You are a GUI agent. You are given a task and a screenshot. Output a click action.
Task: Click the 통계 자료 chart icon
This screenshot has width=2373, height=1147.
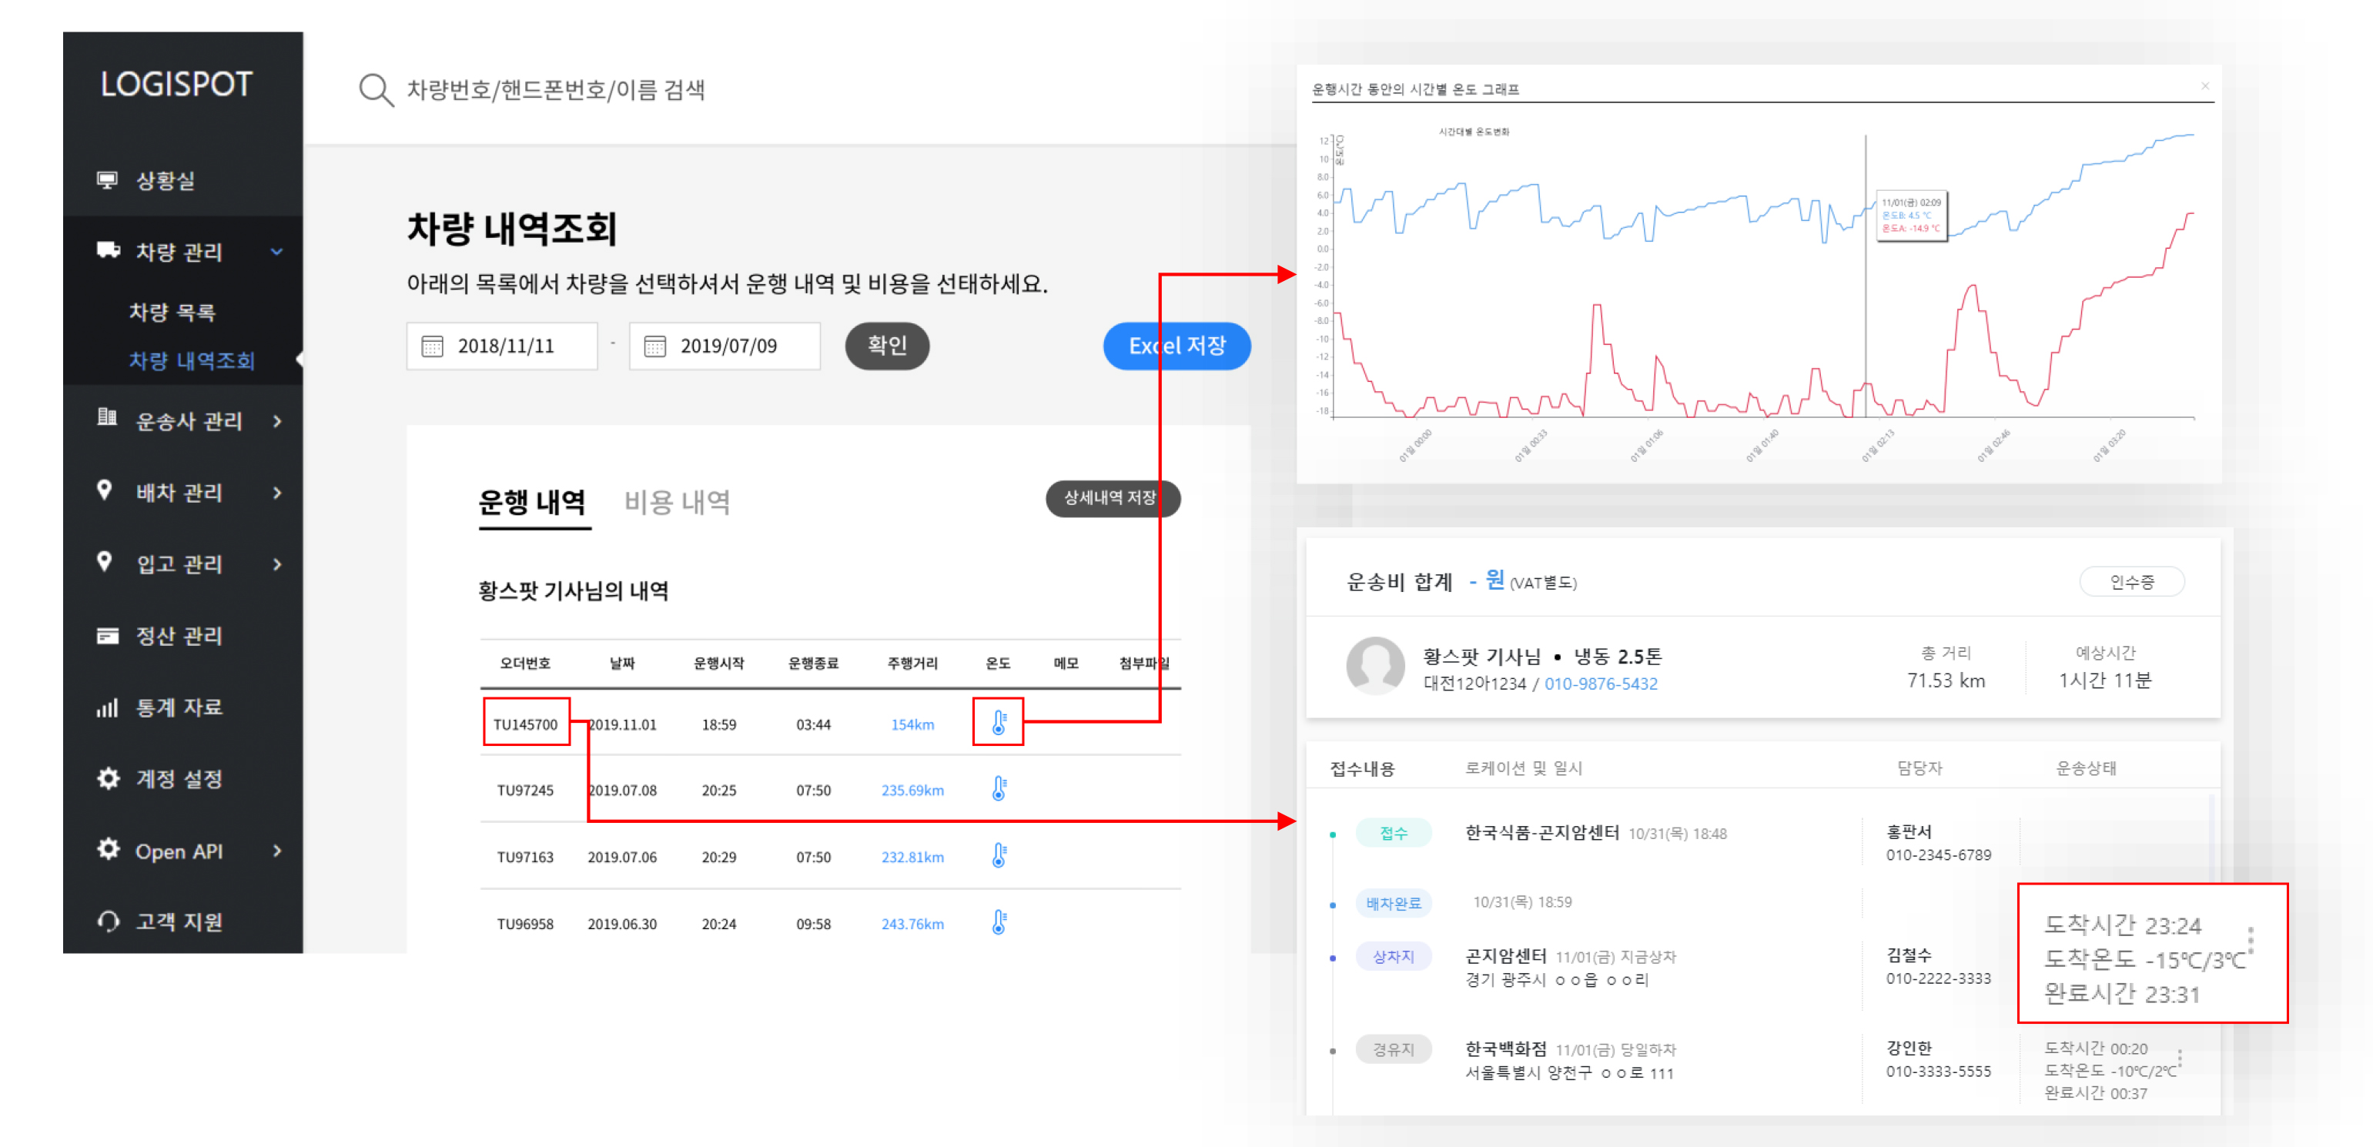point(108,707)
